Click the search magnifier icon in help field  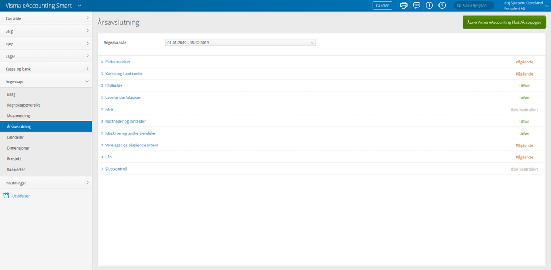coord(459,6)
